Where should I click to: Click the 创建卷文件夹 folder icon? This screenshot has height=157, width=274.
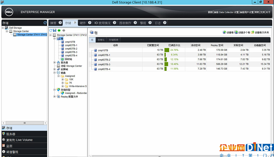(x=252, y=32)
